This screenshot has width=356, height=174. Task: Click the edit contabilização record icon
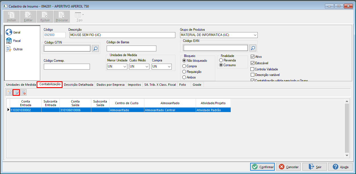(16, 92)
